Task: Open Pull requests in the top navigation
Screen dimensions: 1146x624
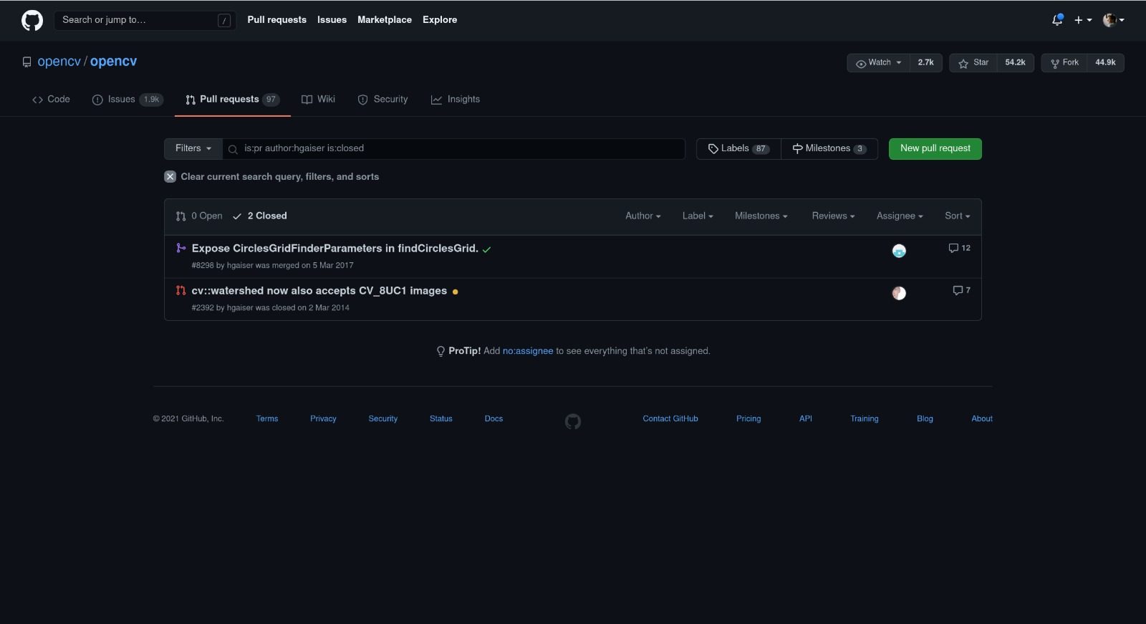Action: click(x=276, y=20)
